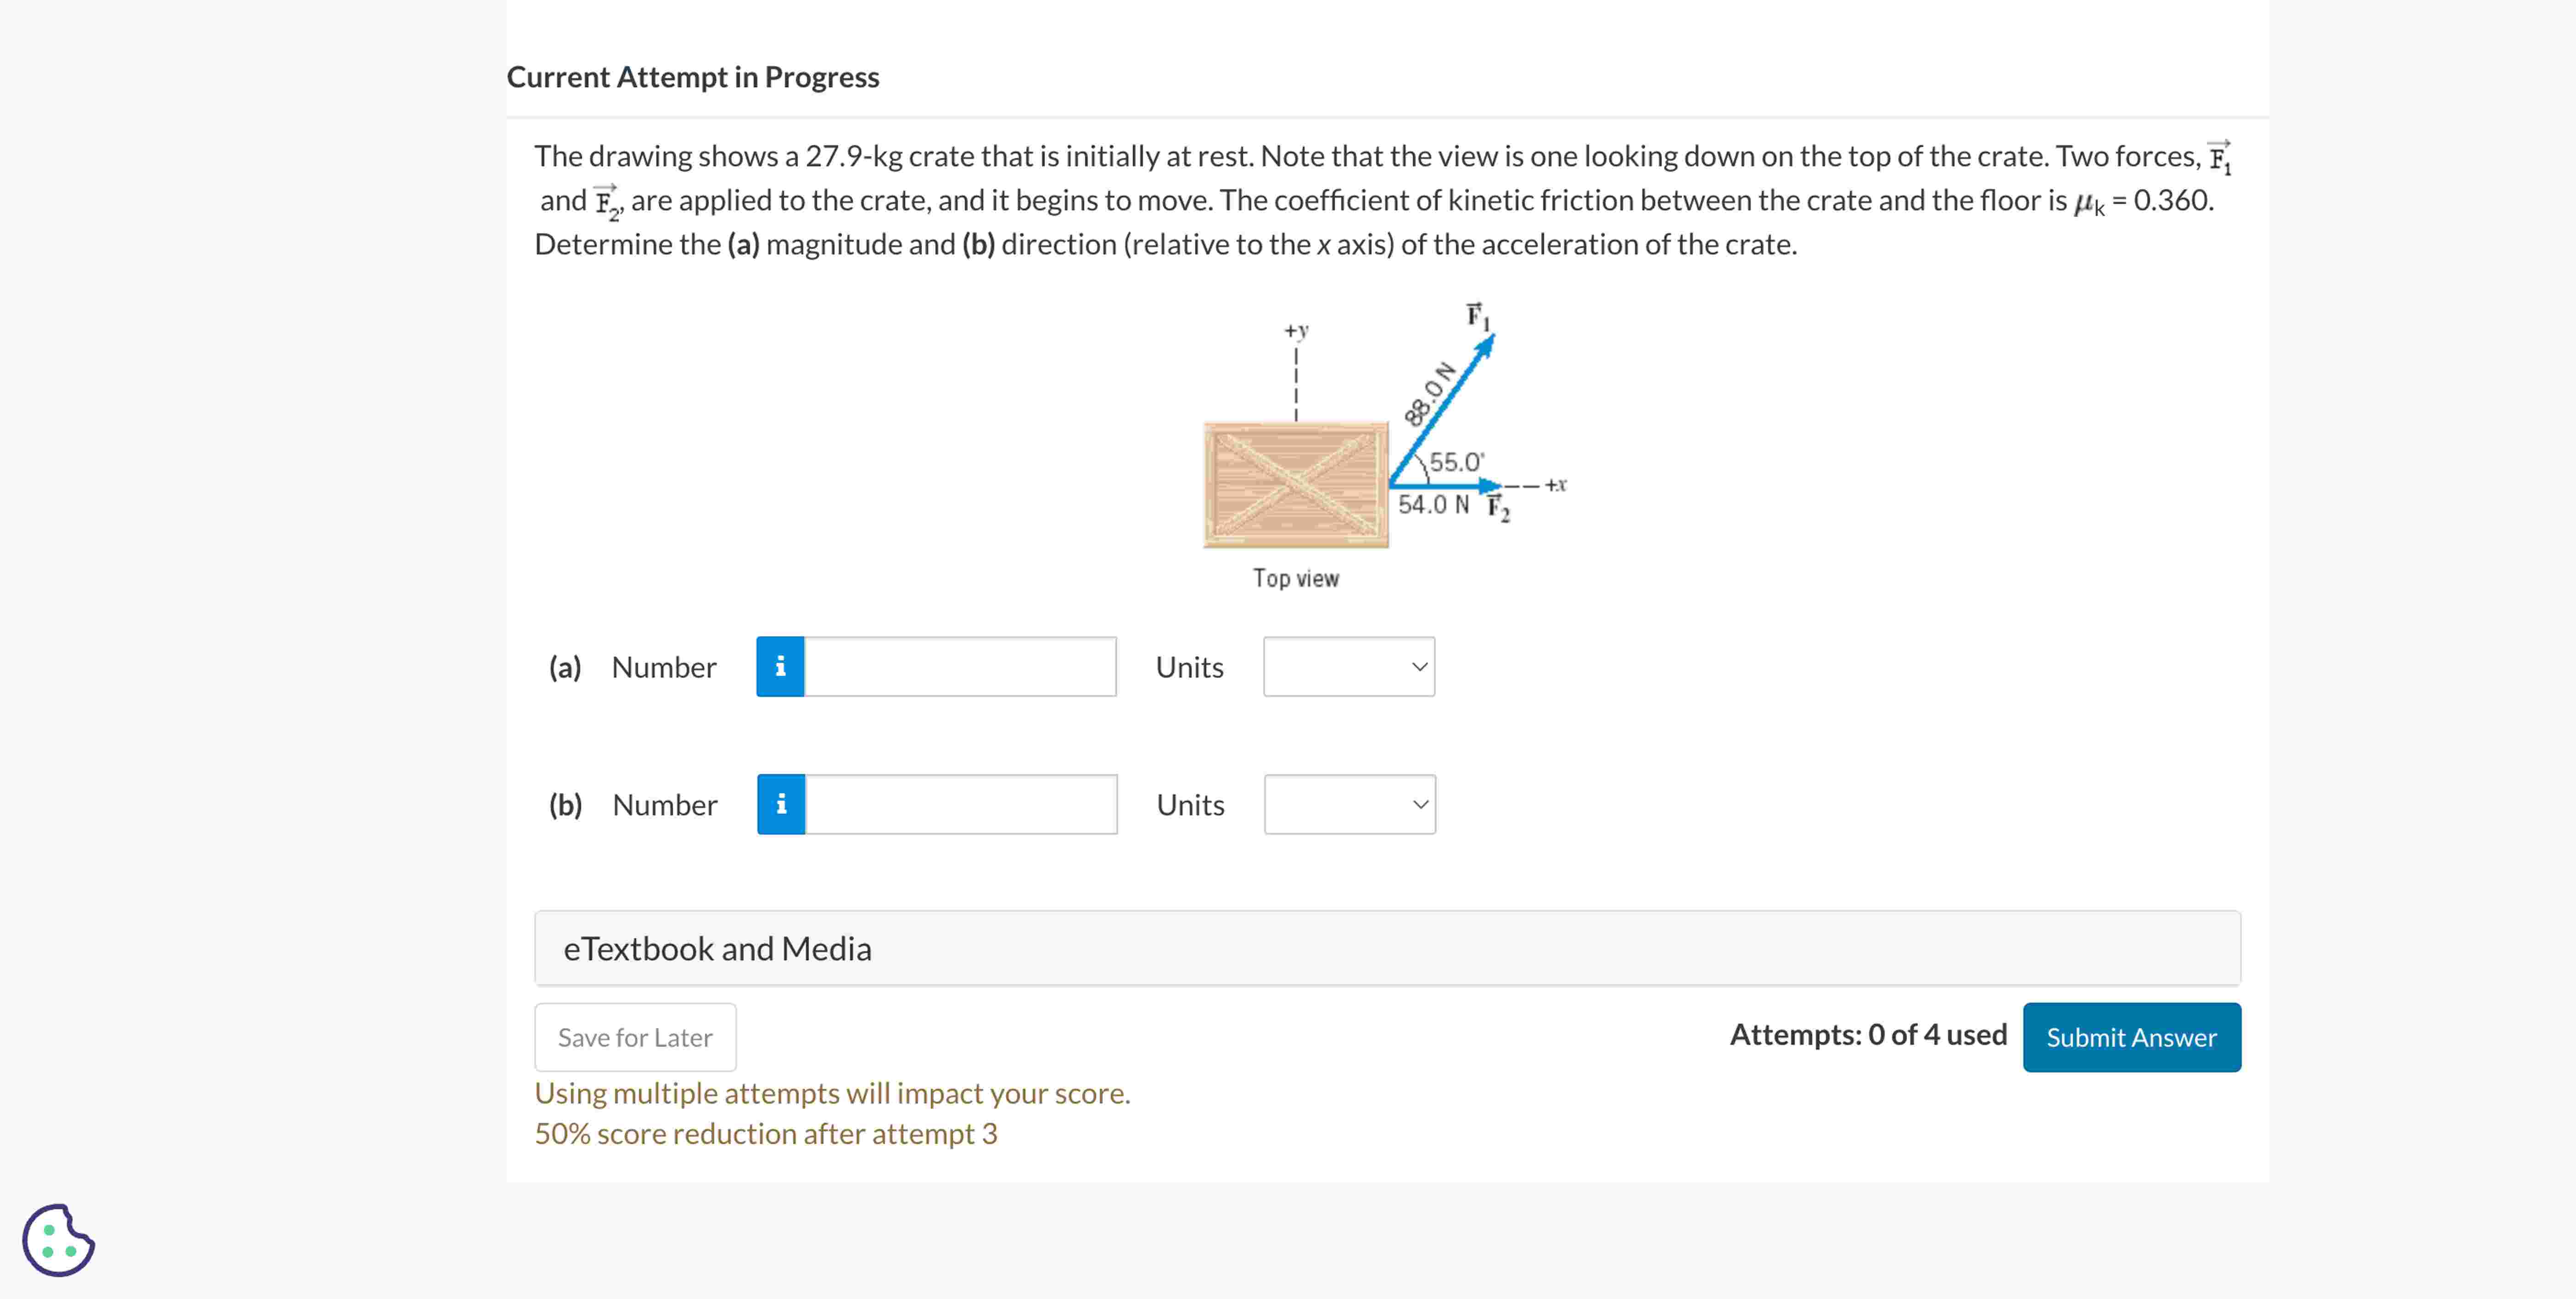Click the blue i icon beside second Number field
2576x1299 pixels.
(x=781, y=804)
